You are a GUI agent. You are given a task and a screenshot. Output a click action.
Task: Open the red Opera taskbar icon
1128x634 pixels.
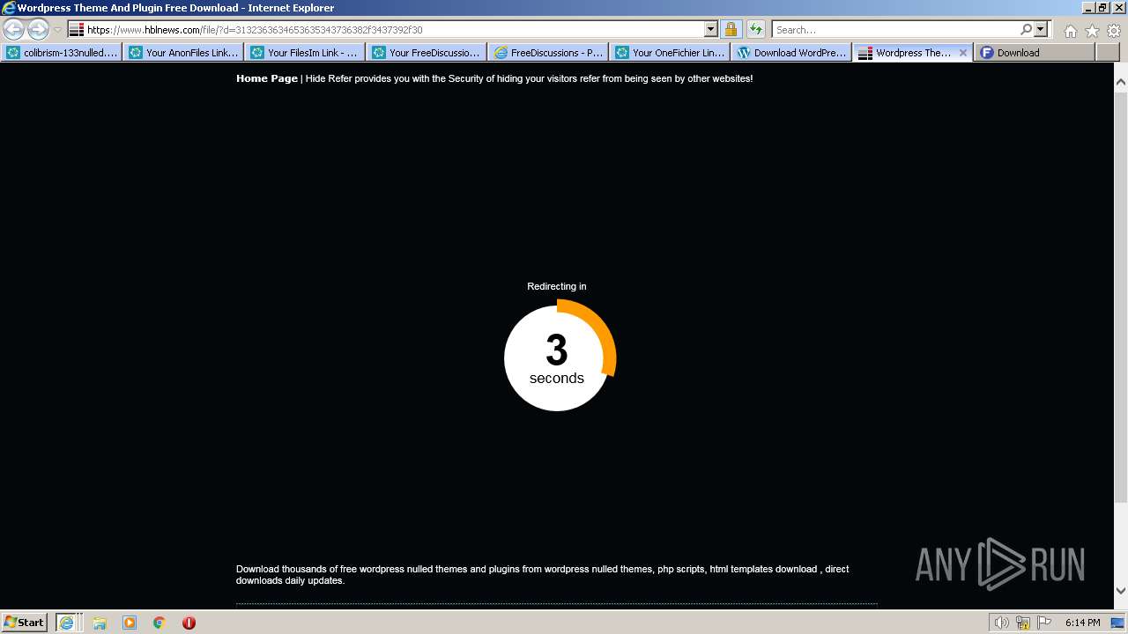tap(189, 623)
